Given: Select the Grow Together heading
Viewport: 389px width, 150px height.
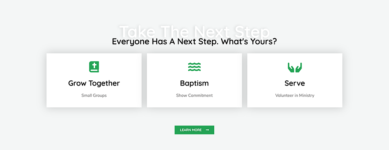Looking at the screenshot, I should tap(94, 83).
